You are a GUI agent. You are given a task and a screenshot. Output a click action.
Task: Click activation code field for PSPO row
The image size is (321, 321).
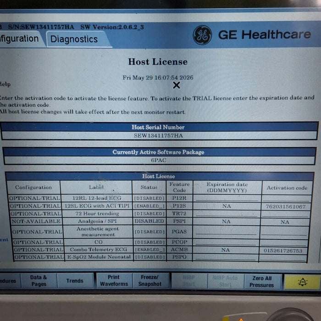click(283, 258)
